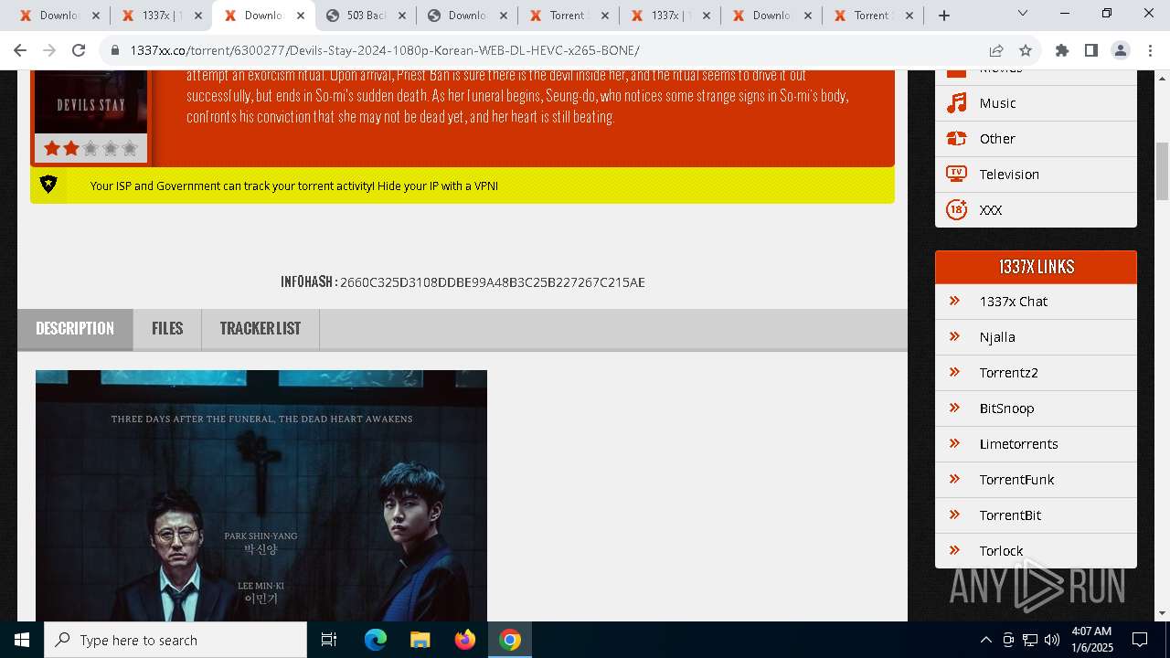1170x658 pixels.
Task: View site information lock icon
Action: 115,50
